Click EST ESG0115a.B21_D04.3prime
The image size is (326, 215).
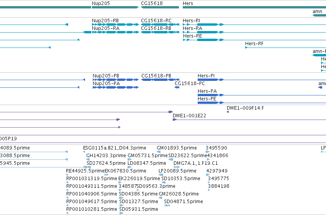pyautogui.click(x=115, y=148)
